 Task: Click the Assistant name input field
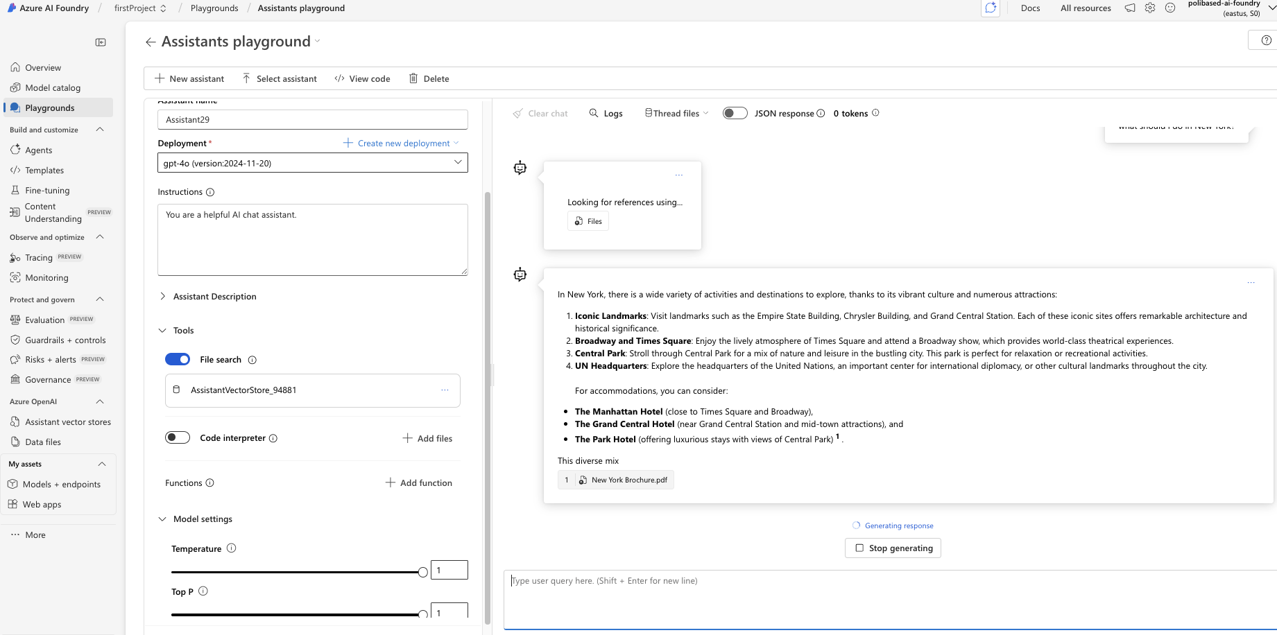(313, 119)
